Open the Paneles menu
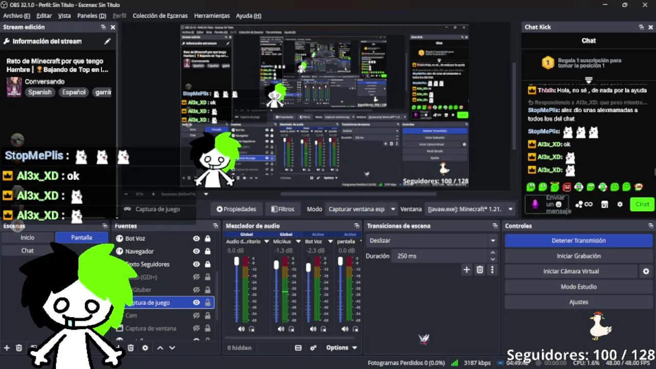 (92, 16)
